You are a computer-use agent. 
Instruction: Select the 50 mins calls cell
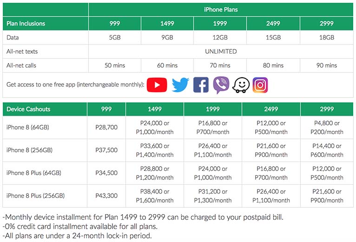click(115, 66)
